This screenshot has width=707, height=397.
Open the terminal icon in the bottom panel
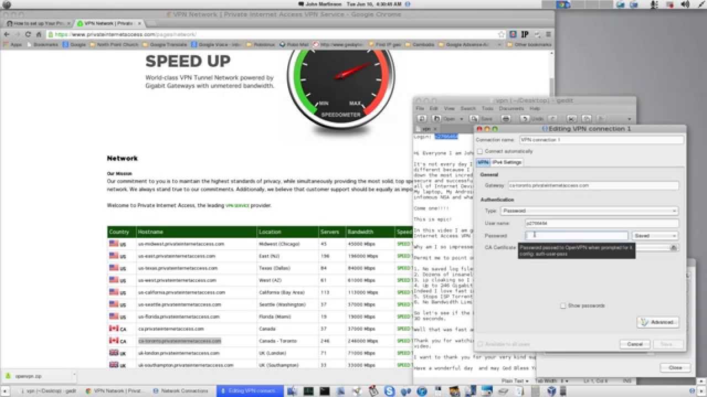(324, 391)
